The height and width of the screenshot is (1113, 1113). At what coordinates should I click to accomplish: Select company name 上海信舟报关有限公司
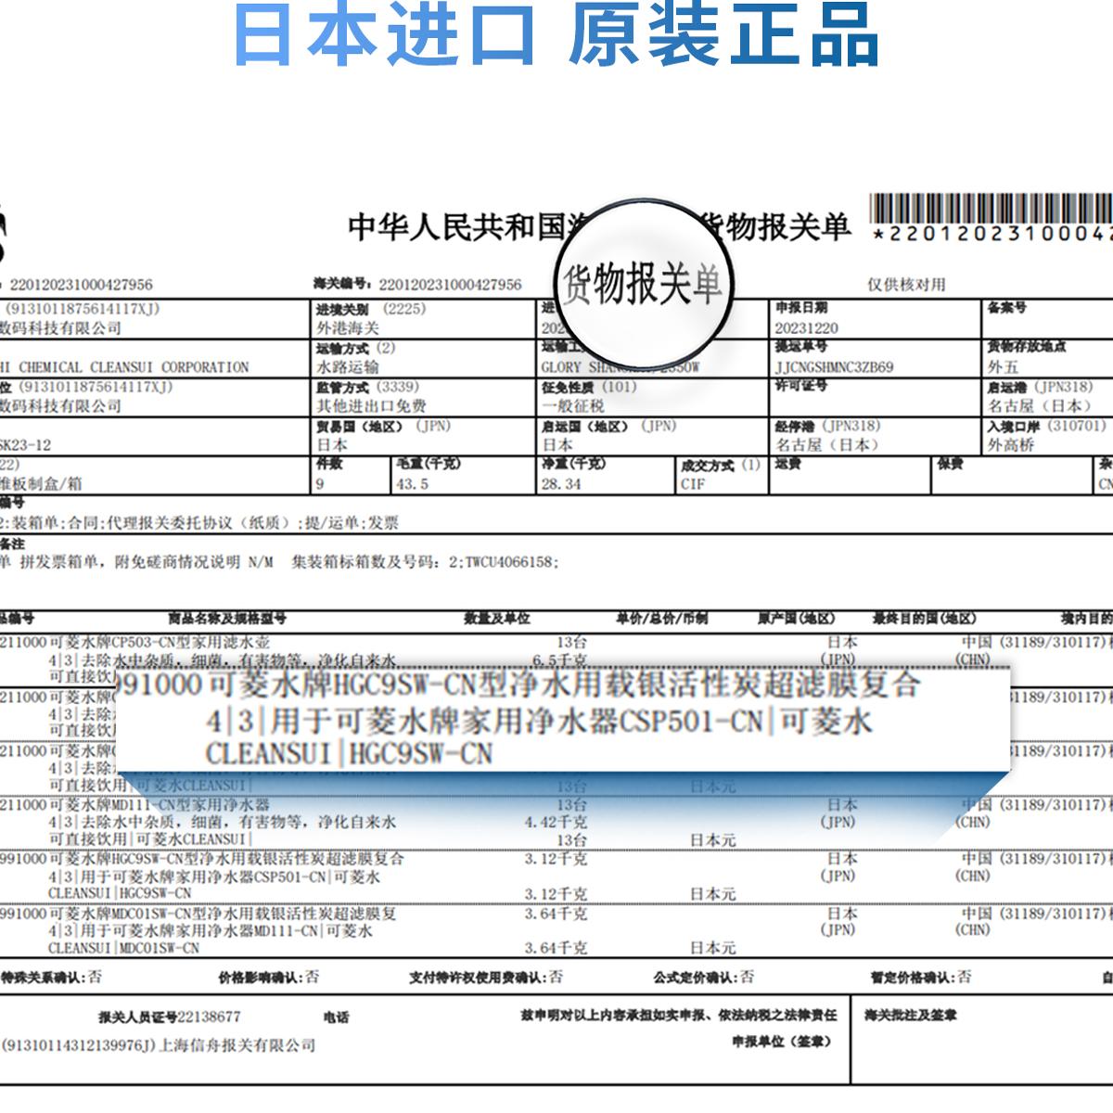pos(237,1045)
